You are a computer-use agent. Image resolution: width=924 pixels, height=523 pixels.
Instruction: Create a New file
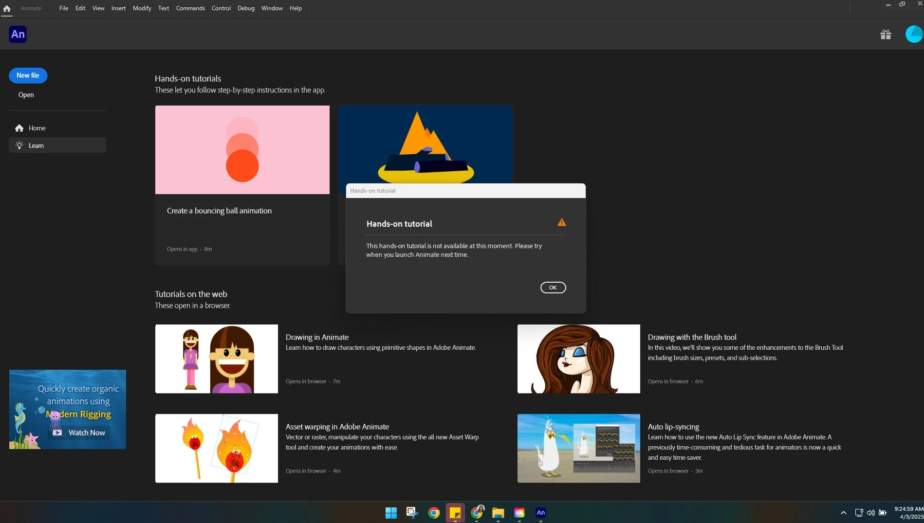point(28,75)
